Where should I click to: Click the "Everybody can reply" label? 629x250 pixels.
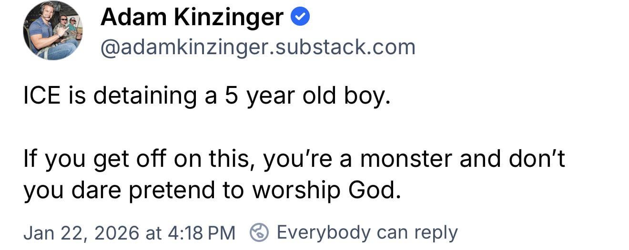(367, 233)
